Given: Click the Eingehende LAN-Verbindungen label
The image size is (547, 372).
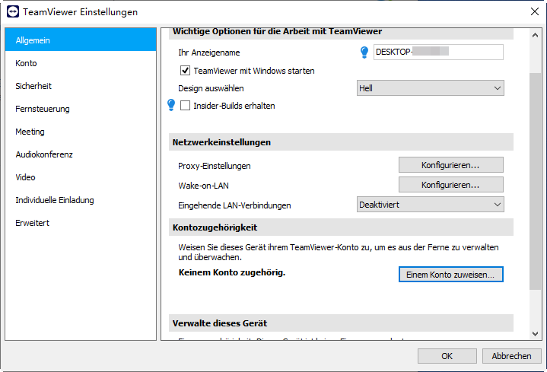Looking at the screenshot, I should click(x=234, y=205).
